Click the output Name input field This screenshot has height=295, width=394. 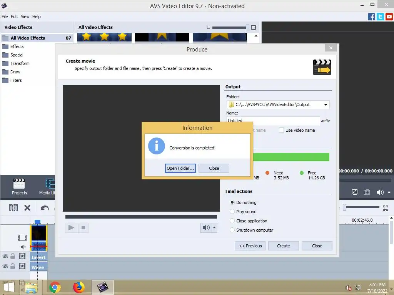click(x=273, y=121)
